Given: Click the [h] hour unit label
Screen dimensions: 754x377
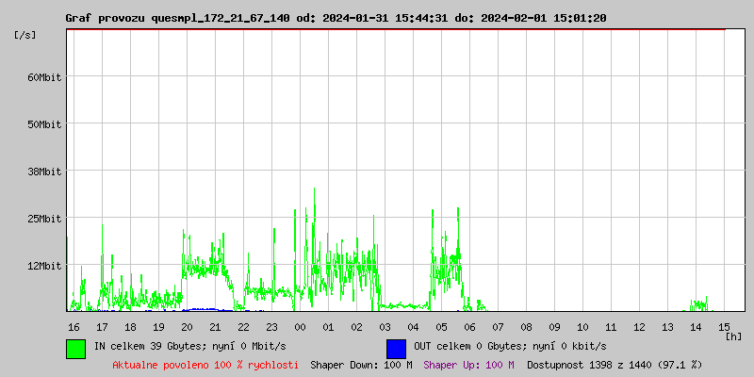Looking at the screenshot, I should coord(734,336).
